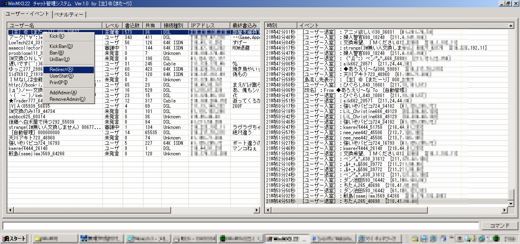Choose the Redirect menu entry
The image size is (520, 244).
(x=61, y=70)
